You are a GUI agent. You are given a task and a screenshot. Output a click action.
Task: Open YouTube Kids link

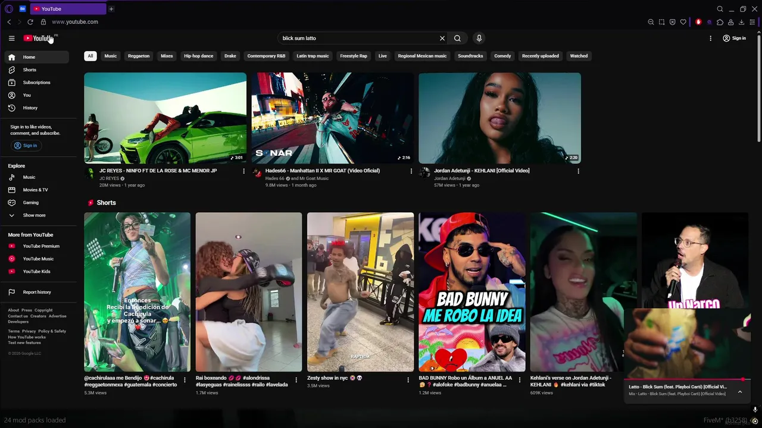pos(37,272)
